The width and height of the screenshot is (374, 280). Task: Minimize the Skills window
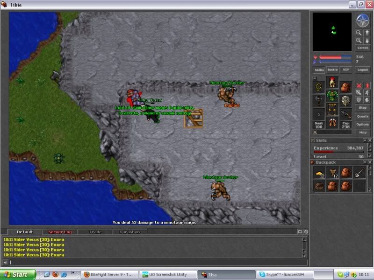point(365,140)
